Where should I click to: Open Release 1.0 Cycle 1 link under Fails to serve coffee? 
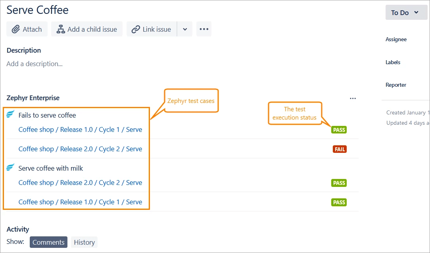pyautogui.click(x=81, y=129)
